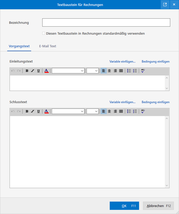Right-align text in Schlusstext toolbar
The height and width of the screenshot is (214, 179).
[115, 111]
